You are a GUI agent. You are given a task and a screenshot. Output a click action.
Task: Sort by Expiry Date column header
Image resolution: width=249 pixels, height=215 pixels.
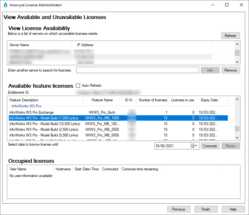208,100
